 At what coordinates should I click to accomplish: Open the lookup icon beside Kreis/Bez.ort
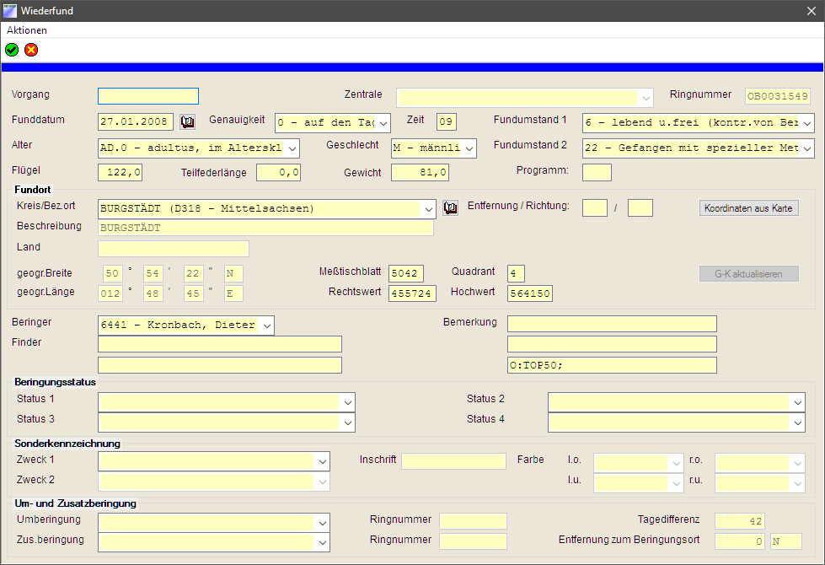click(x=450, y=208)
